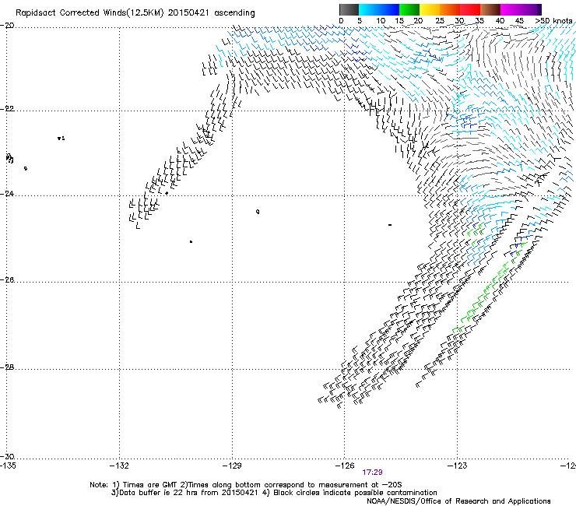Click legend tick label '25'
The width and height of the screenshot is (576, 506).
click(x=440, y=21)
